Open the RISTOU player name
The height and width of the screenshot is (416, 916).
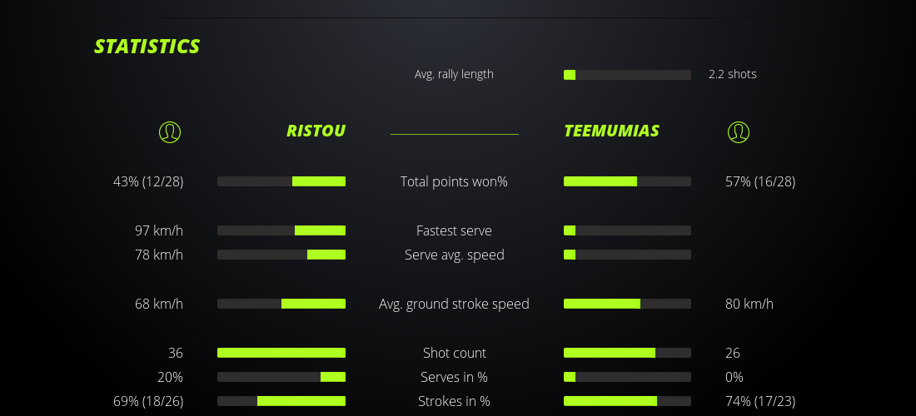(x=316, y=131)
